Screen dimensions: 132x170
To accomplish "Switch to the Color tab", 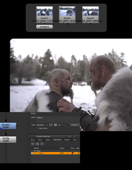I will coord(40,140).
